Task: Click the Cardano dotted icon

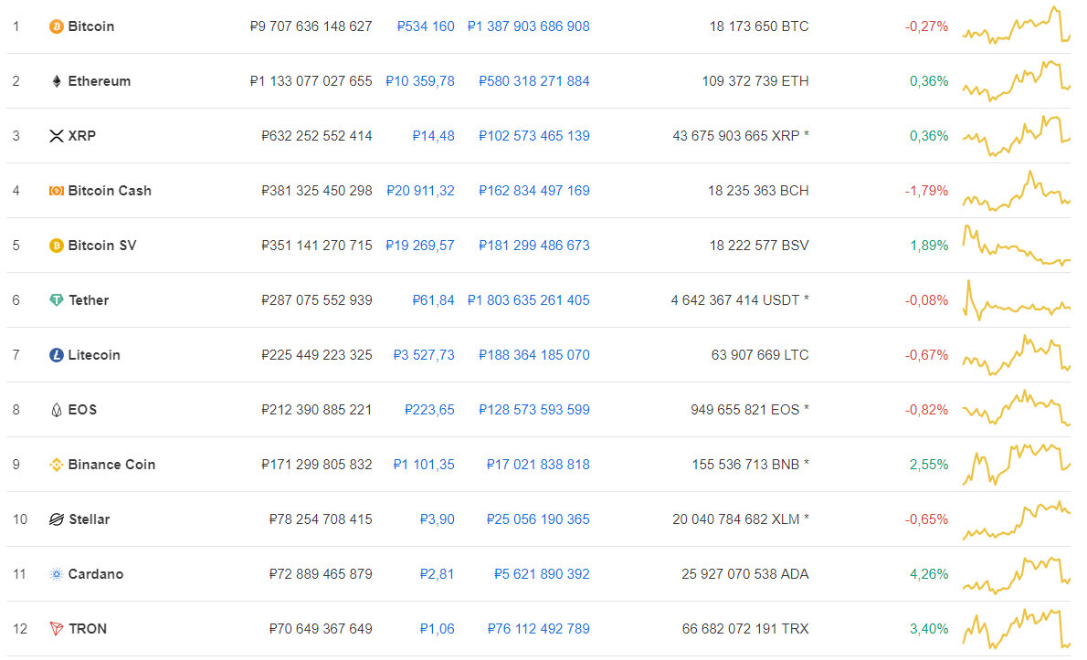Action: pos(56,574)
